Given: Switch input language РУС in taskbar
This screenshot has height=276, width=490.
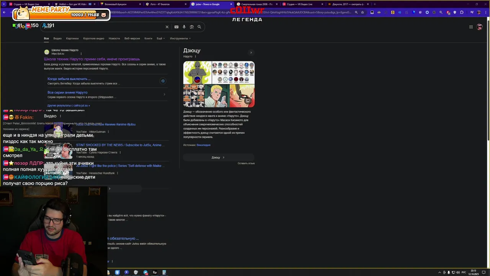Looking at the screenshot, I should point(464,273).
